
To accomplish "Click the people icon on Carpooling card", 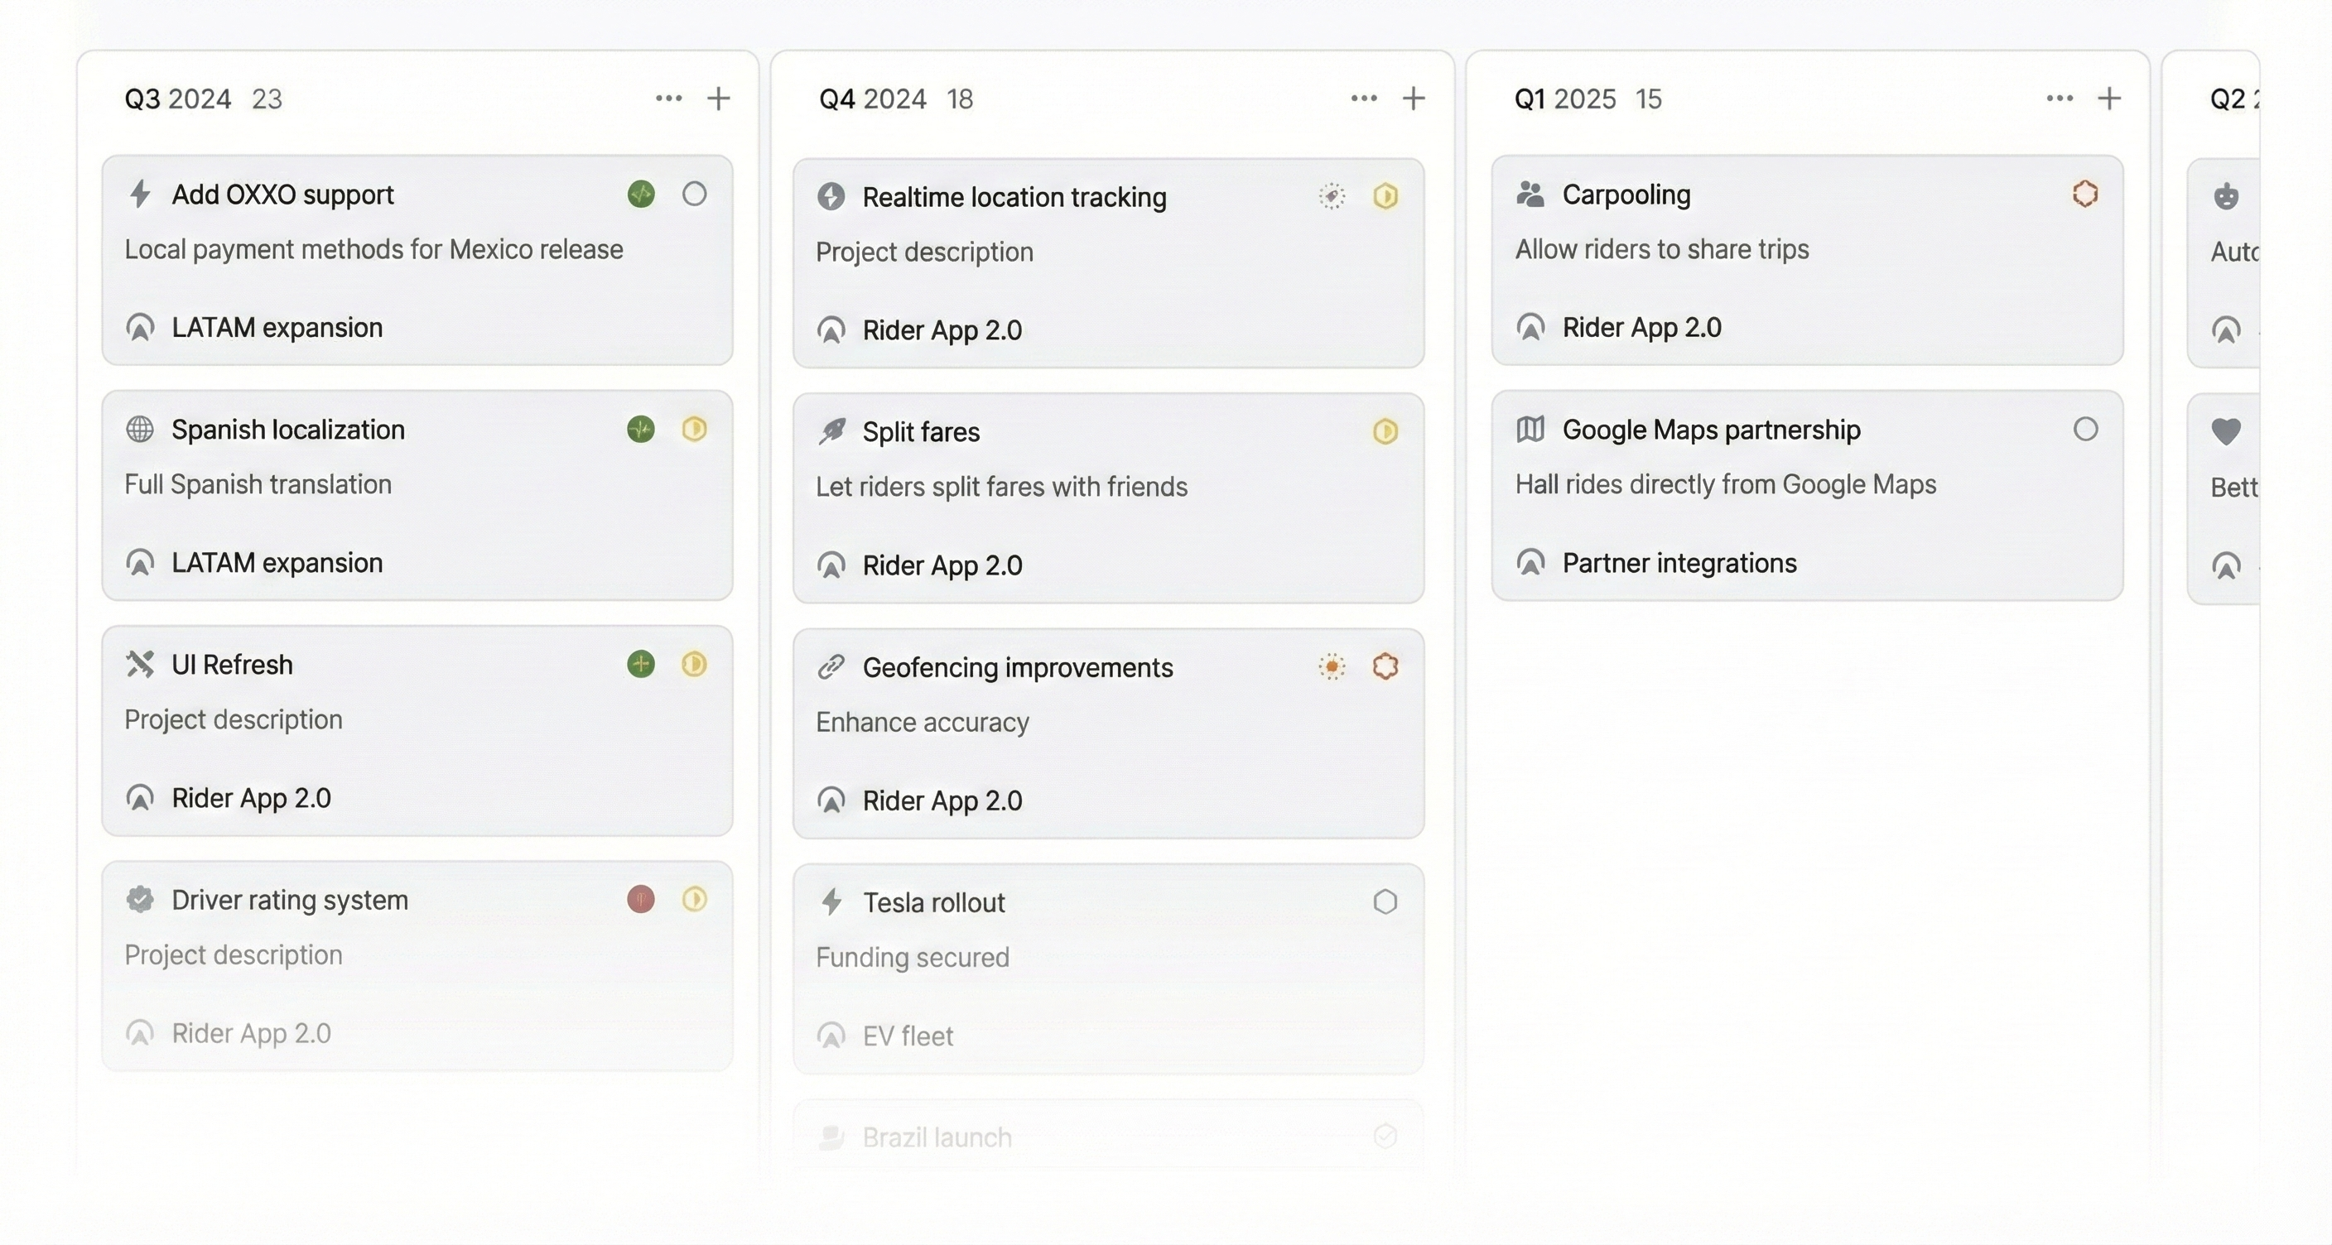I will click(x=1531, y=194).
